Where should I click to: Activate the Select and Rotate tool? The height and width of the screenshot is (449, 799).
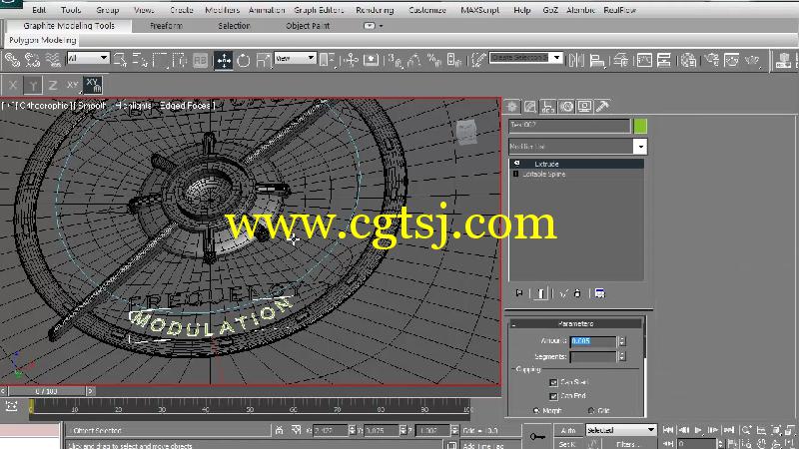(244, 60)
